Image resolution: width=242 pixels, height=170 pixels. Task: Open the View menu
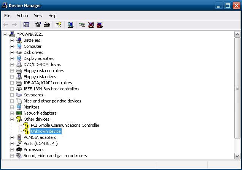pos(38,16)
